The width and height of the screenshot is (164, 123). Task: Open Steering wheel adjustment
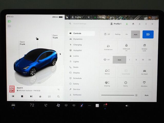pos(107,84)
